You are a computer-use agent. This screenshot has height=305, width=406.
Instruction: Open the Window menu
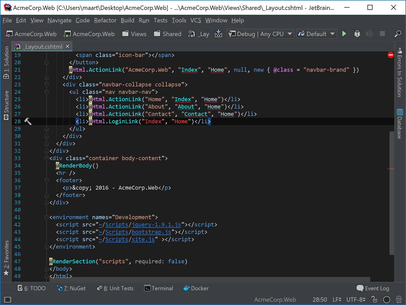pos(216,20)
